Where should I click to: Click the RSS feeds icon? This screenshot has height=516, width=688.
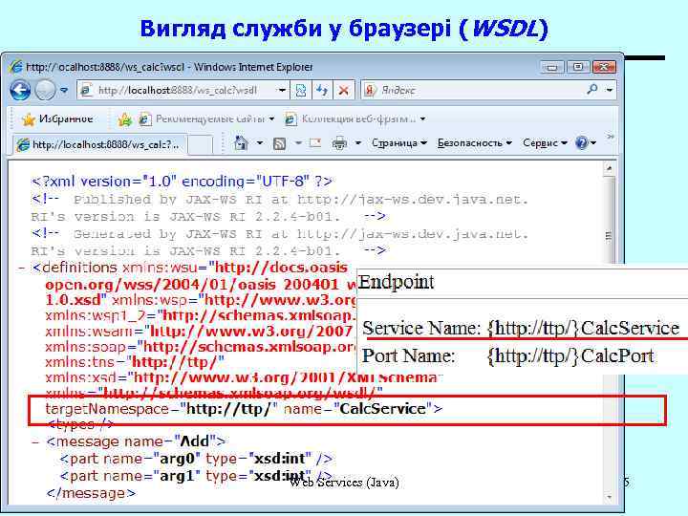pyautogui.click(x=279, y=143)
